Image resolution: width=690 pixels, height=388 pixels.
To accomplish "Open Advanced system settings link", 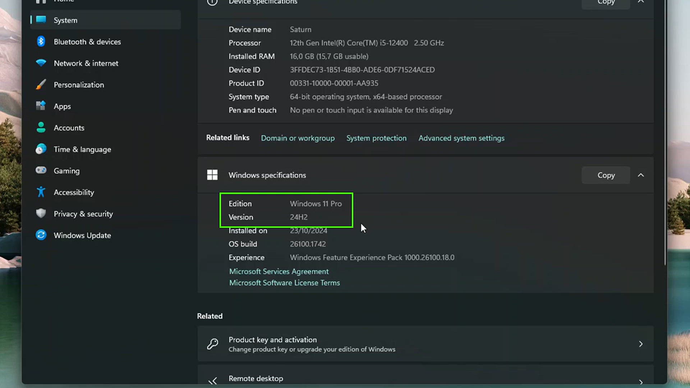I will click(x=461, y=138).
